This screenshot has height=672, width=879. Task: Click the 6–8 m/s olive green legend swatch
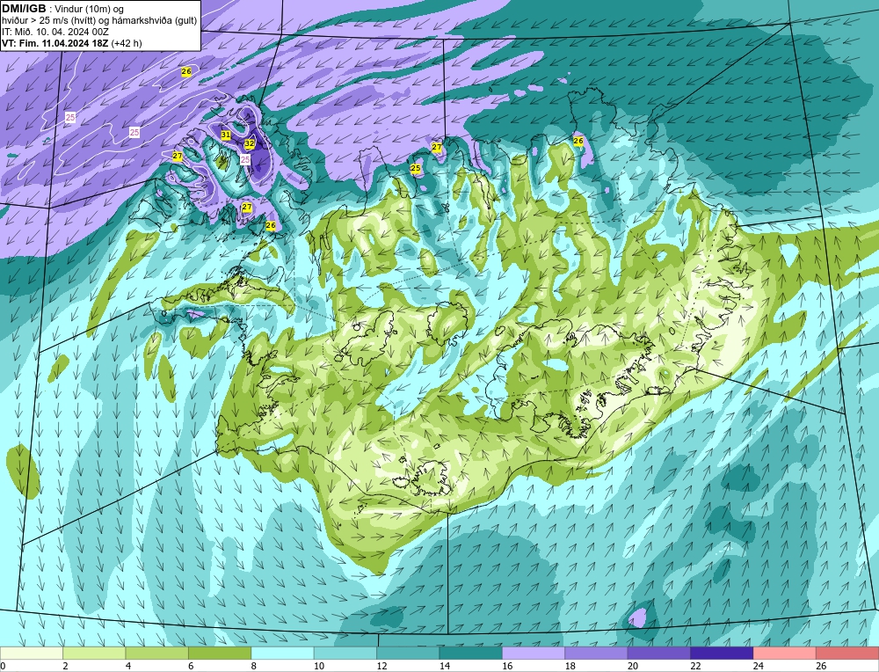coord(220,653)
